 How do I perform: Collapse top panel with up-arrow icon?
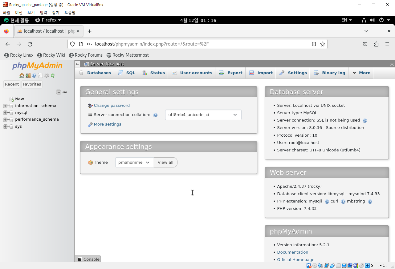(392, 64)
